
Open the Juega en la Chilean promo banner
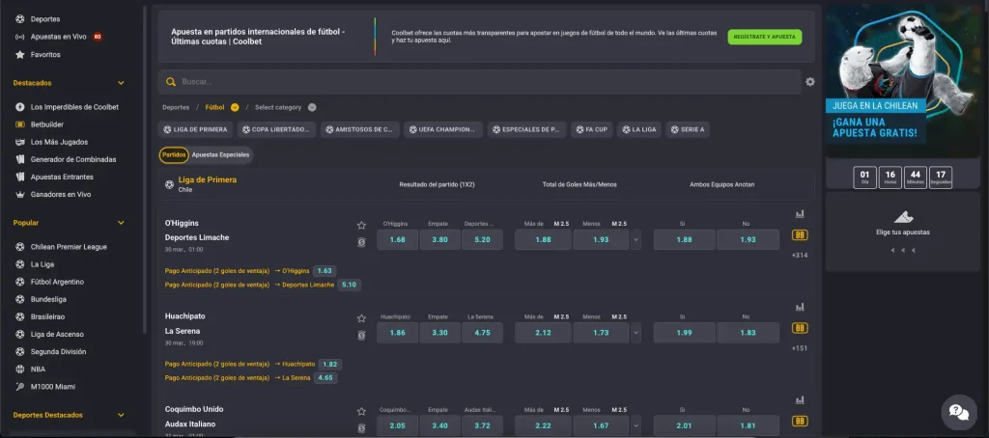pos(903,82)
